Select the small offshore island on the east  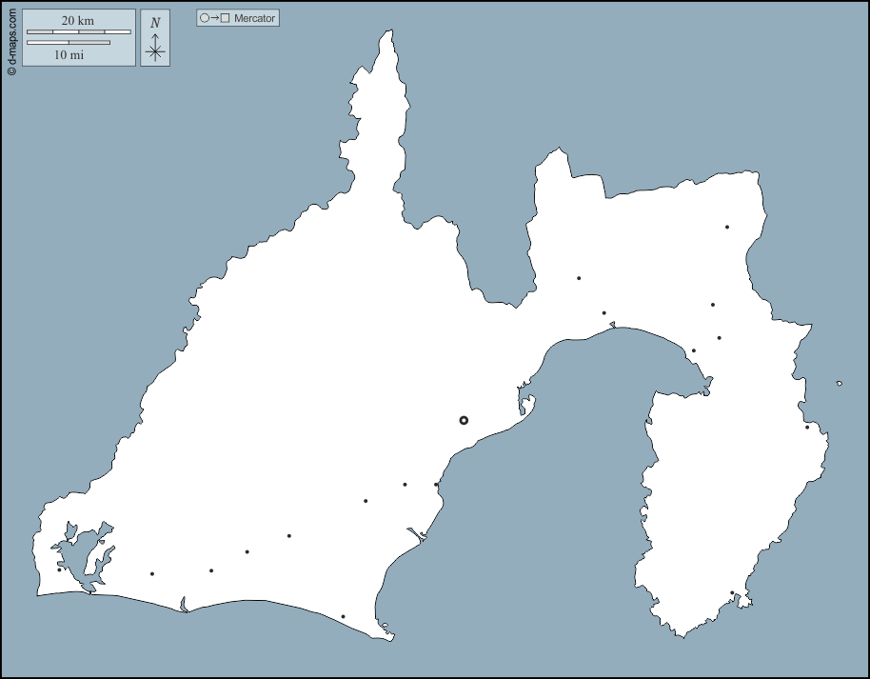click(839, 383)
